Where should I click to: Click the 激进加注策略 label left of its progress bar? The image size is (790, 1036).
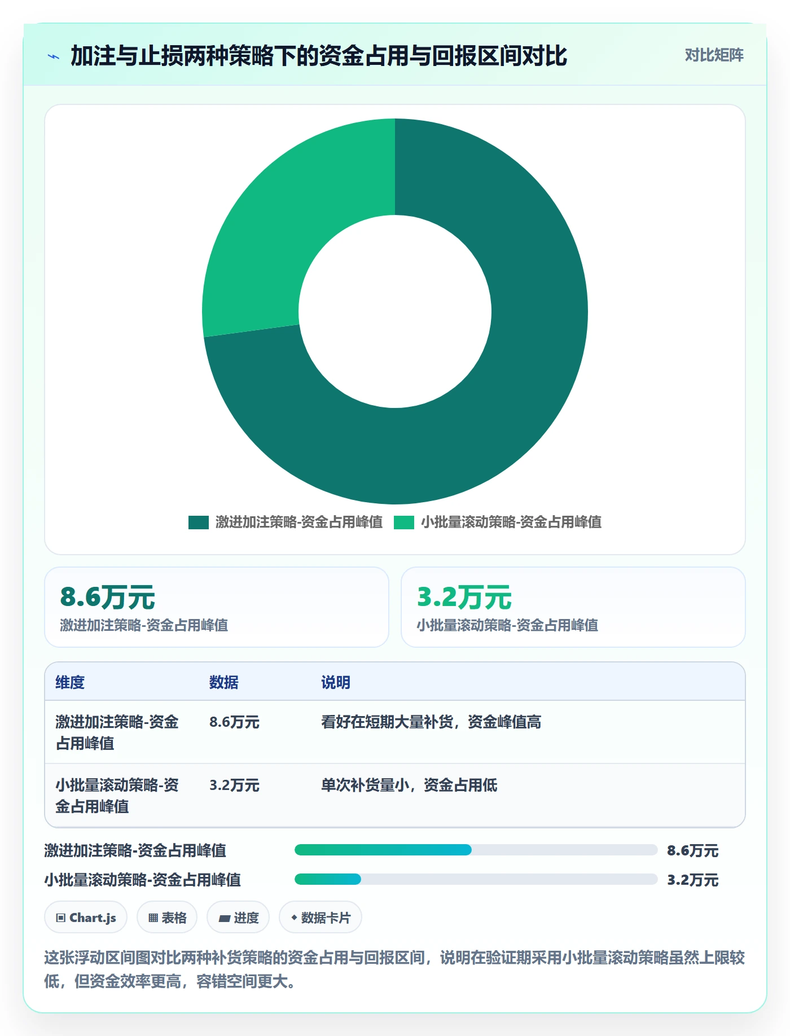tap(135, 850)
